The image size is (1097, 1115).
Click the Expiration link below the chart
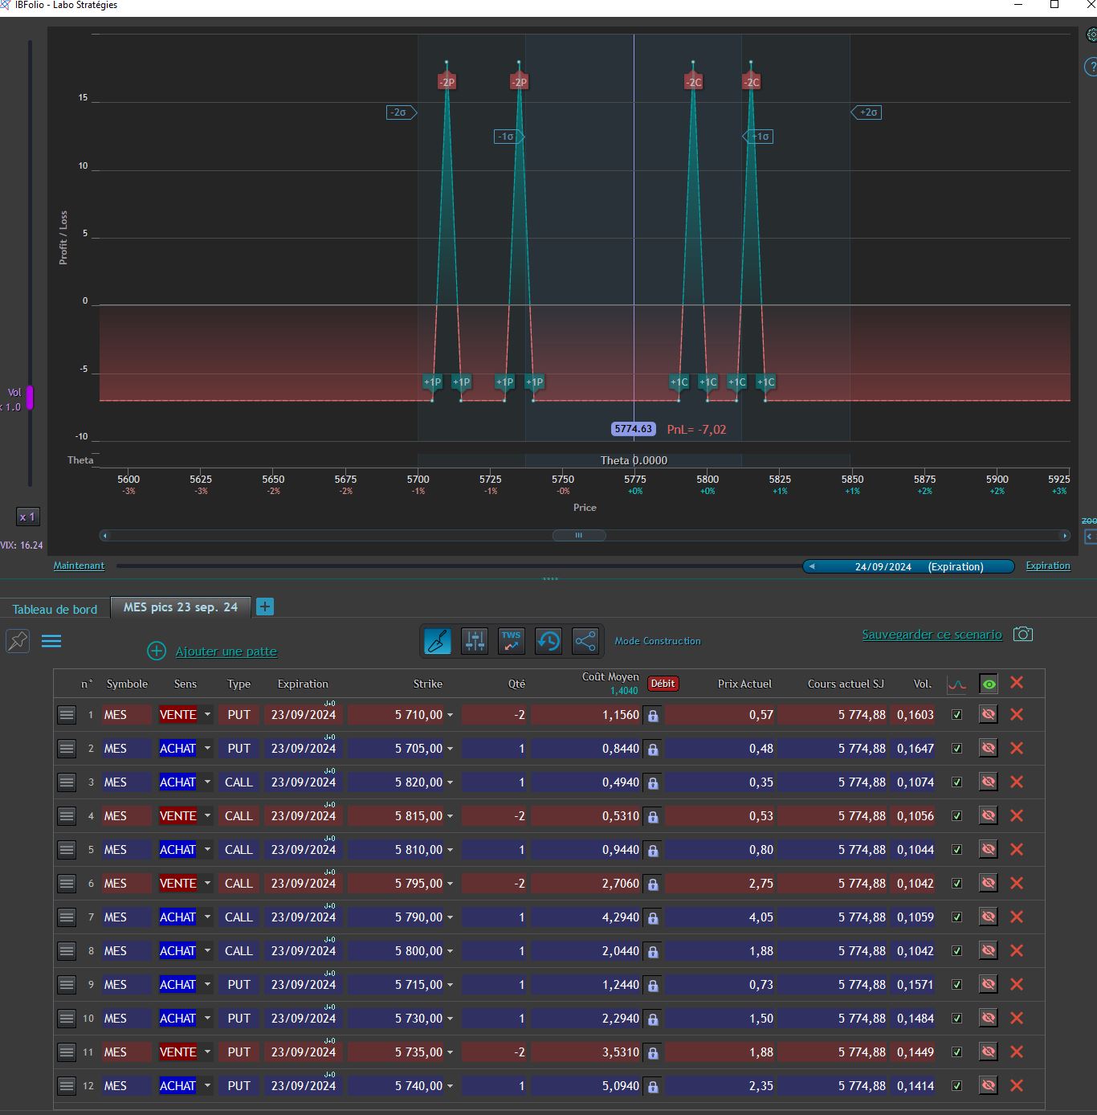pos(1048,566)
